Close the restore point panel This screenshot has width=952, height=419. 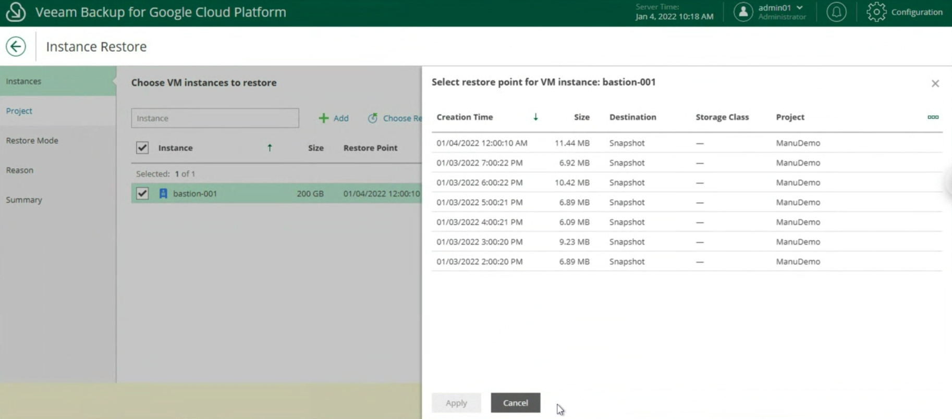[x=935, y=83]
